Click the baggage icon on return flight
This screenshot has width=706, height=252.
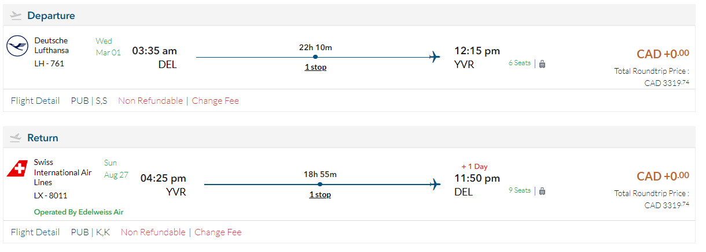point(542,191)
